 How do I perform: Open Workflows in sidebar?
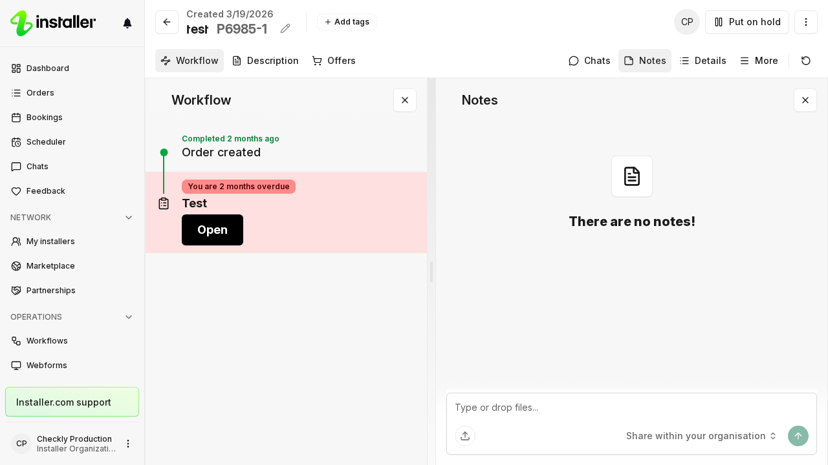tap(72, 341)
